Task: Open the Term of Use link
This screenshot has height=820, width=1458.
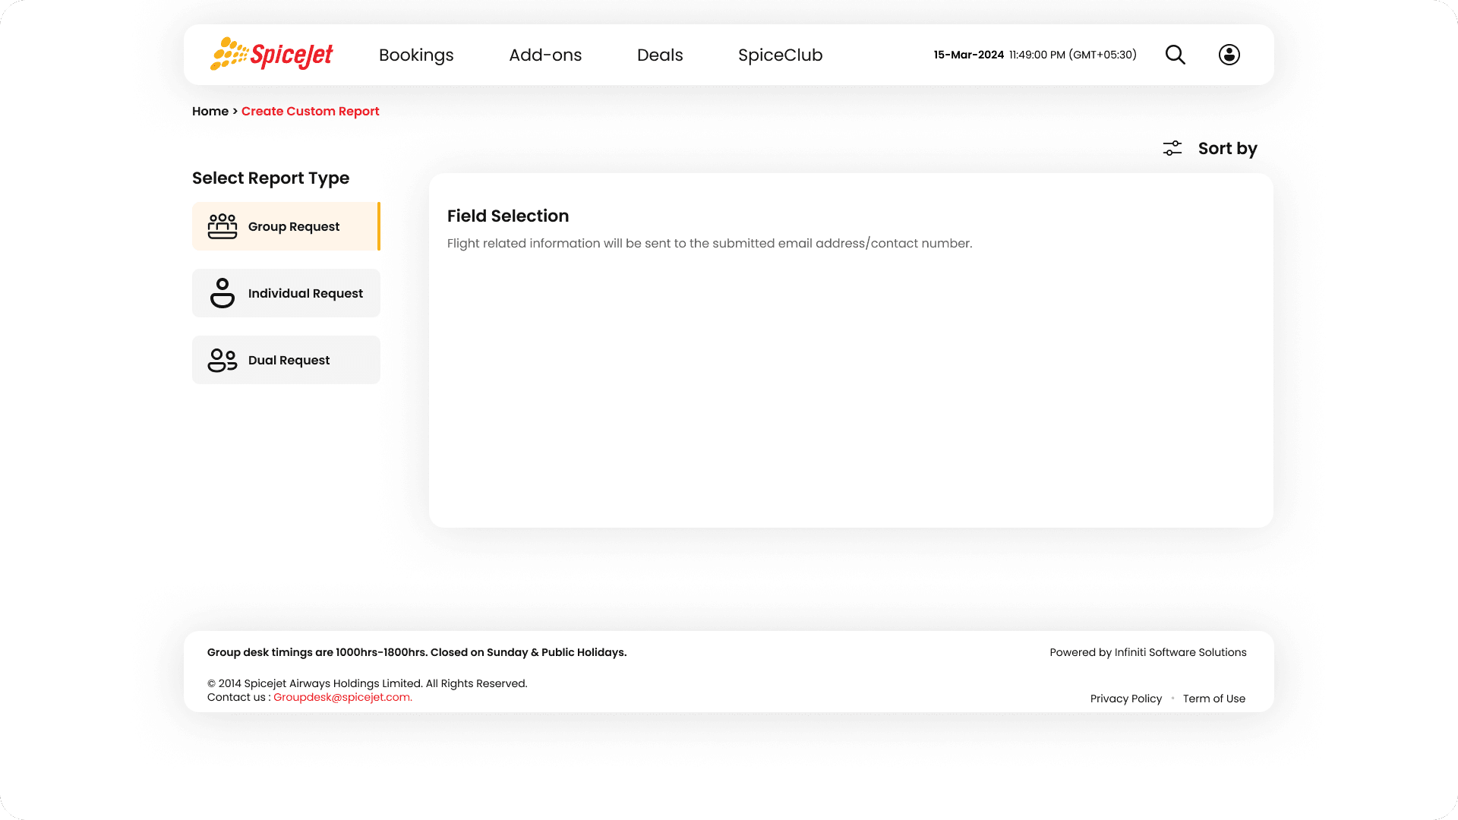Action: point(1213,699)
